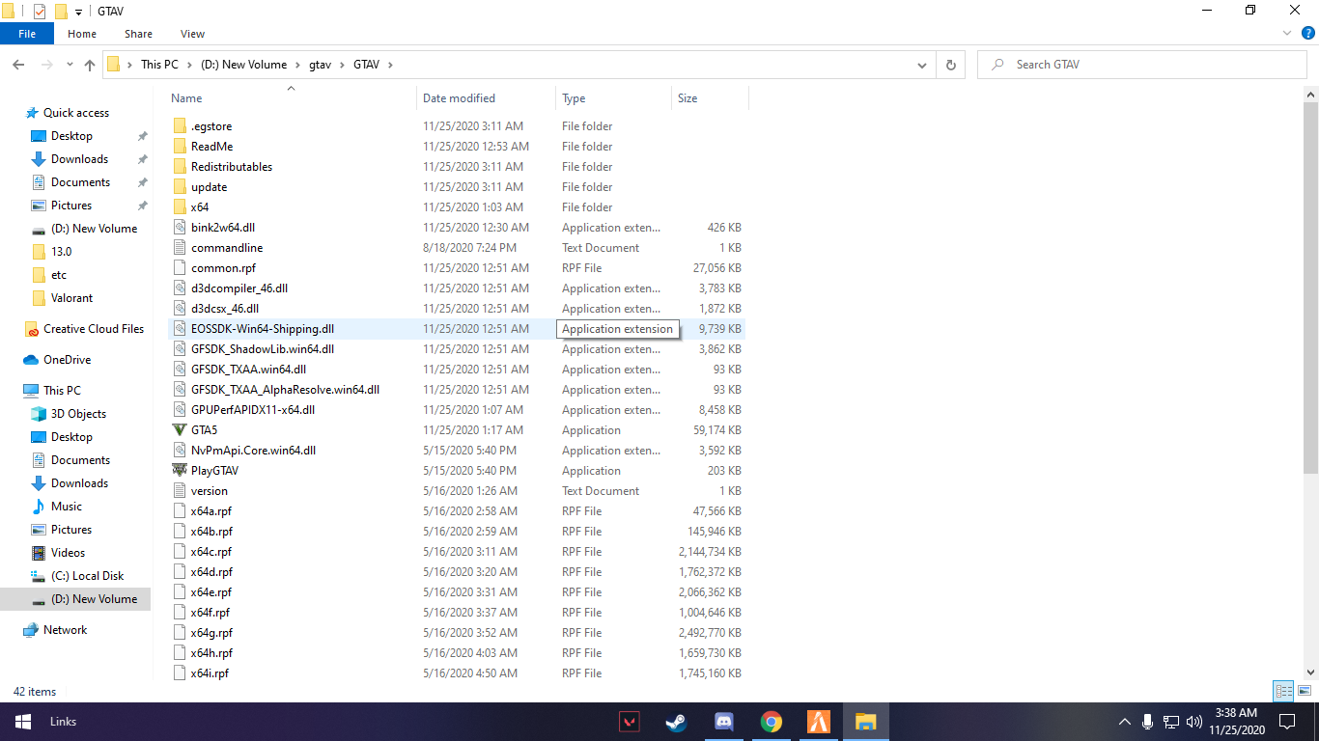Viewport: 1319px width, 741px height.
Task: Switch to Details view layout icon
Action: 1283,691
